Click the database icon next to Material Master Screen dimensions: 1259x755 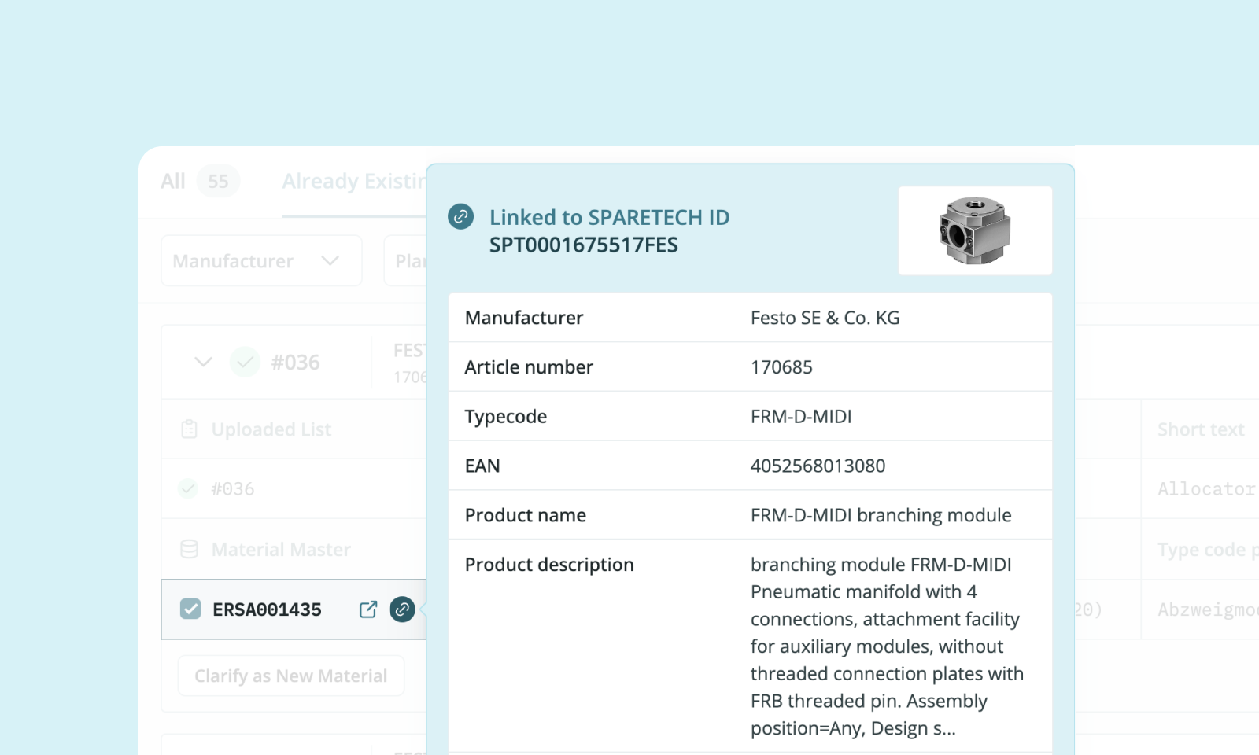click(x=188, y=549)
